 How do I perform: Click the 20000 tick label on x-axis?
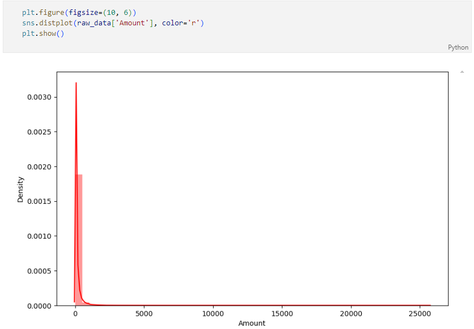point(351,314)
